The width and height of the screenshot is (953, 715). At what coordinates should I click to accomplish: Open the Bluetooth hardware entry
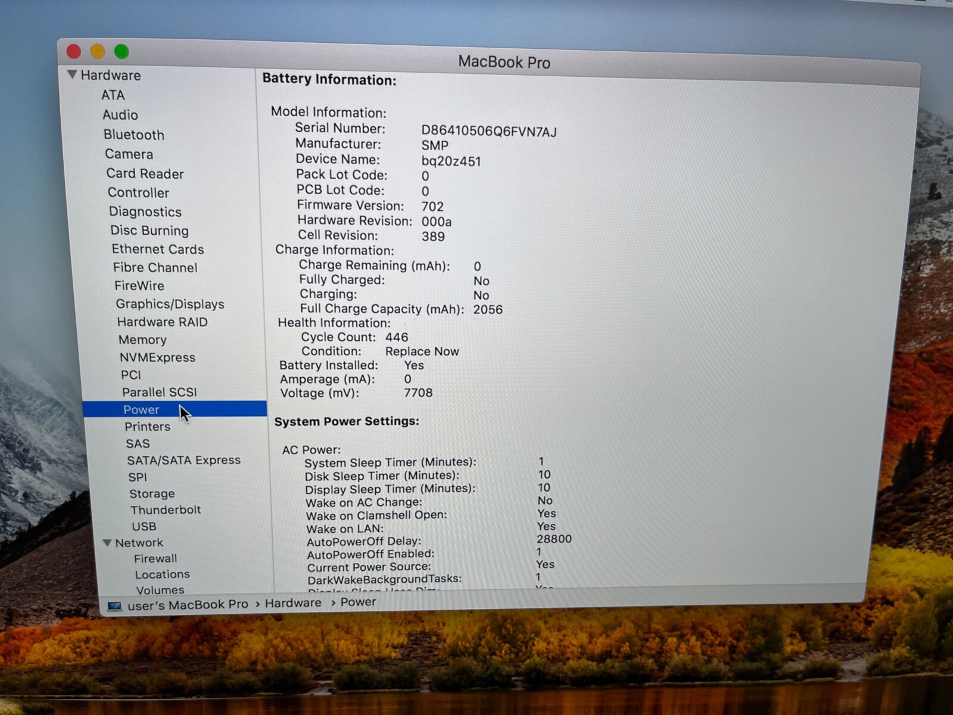134,135
